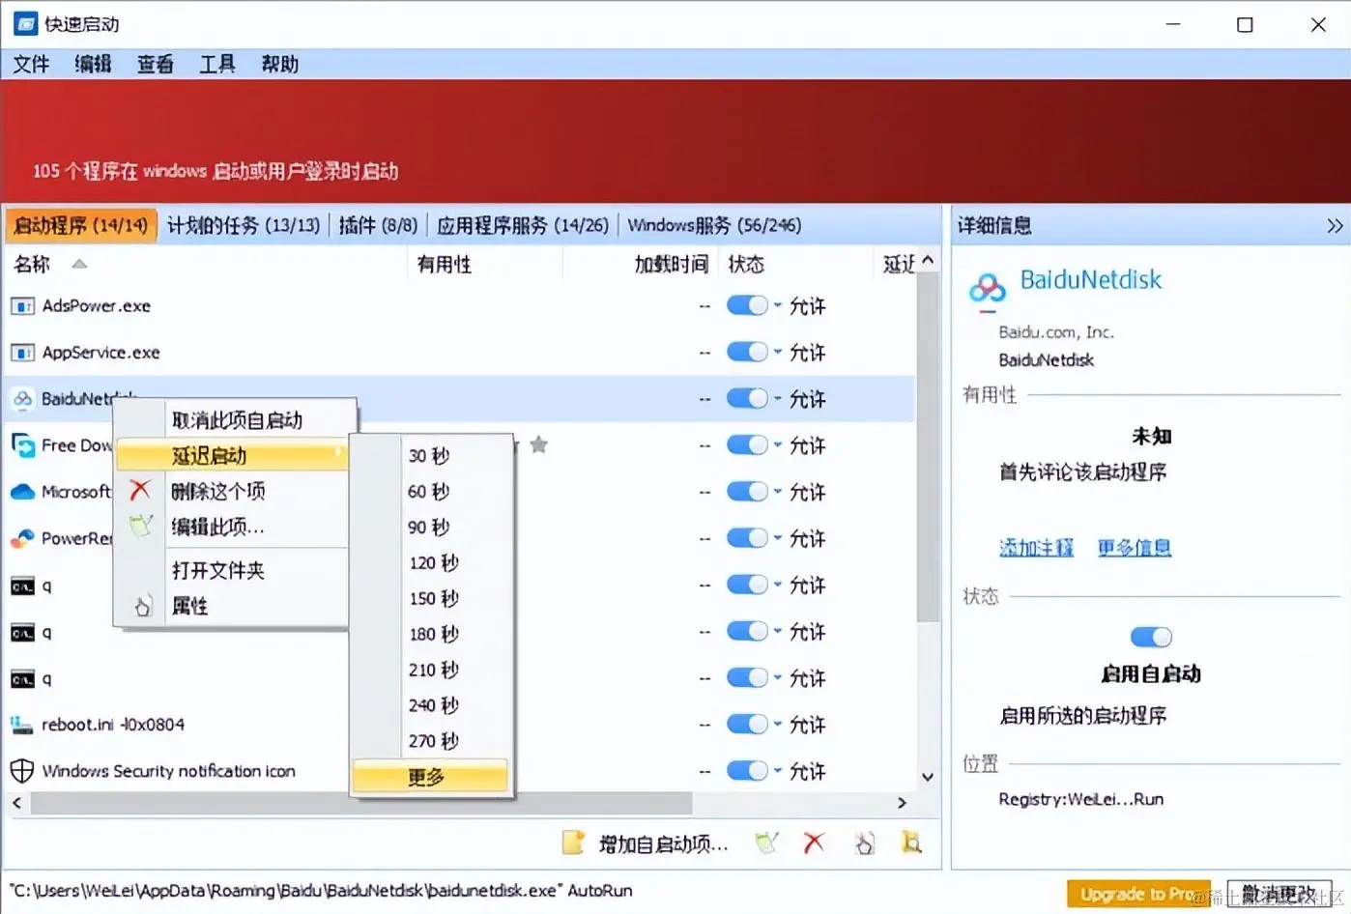Toggle reboot.ini startup switch

(747, 725)
